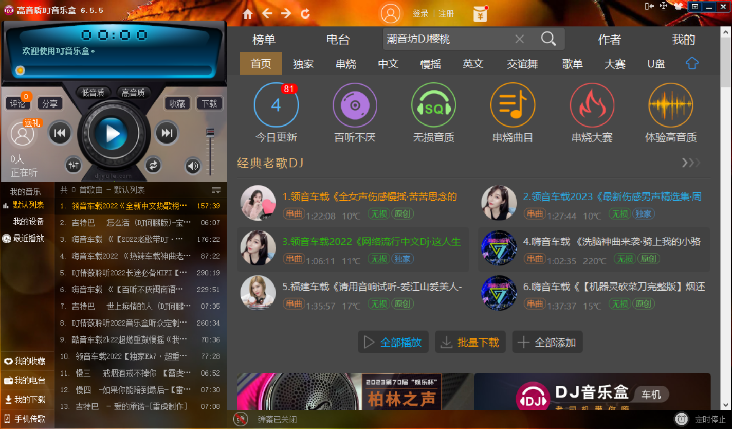Go to home via house icon
This screenshot has height=429, width=732.
click(248, 14)
